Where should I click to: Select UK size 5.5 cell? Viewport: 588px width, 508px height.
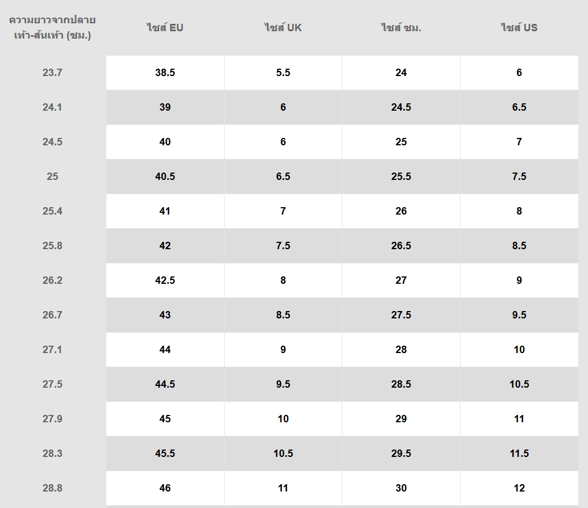pos(283,73)
